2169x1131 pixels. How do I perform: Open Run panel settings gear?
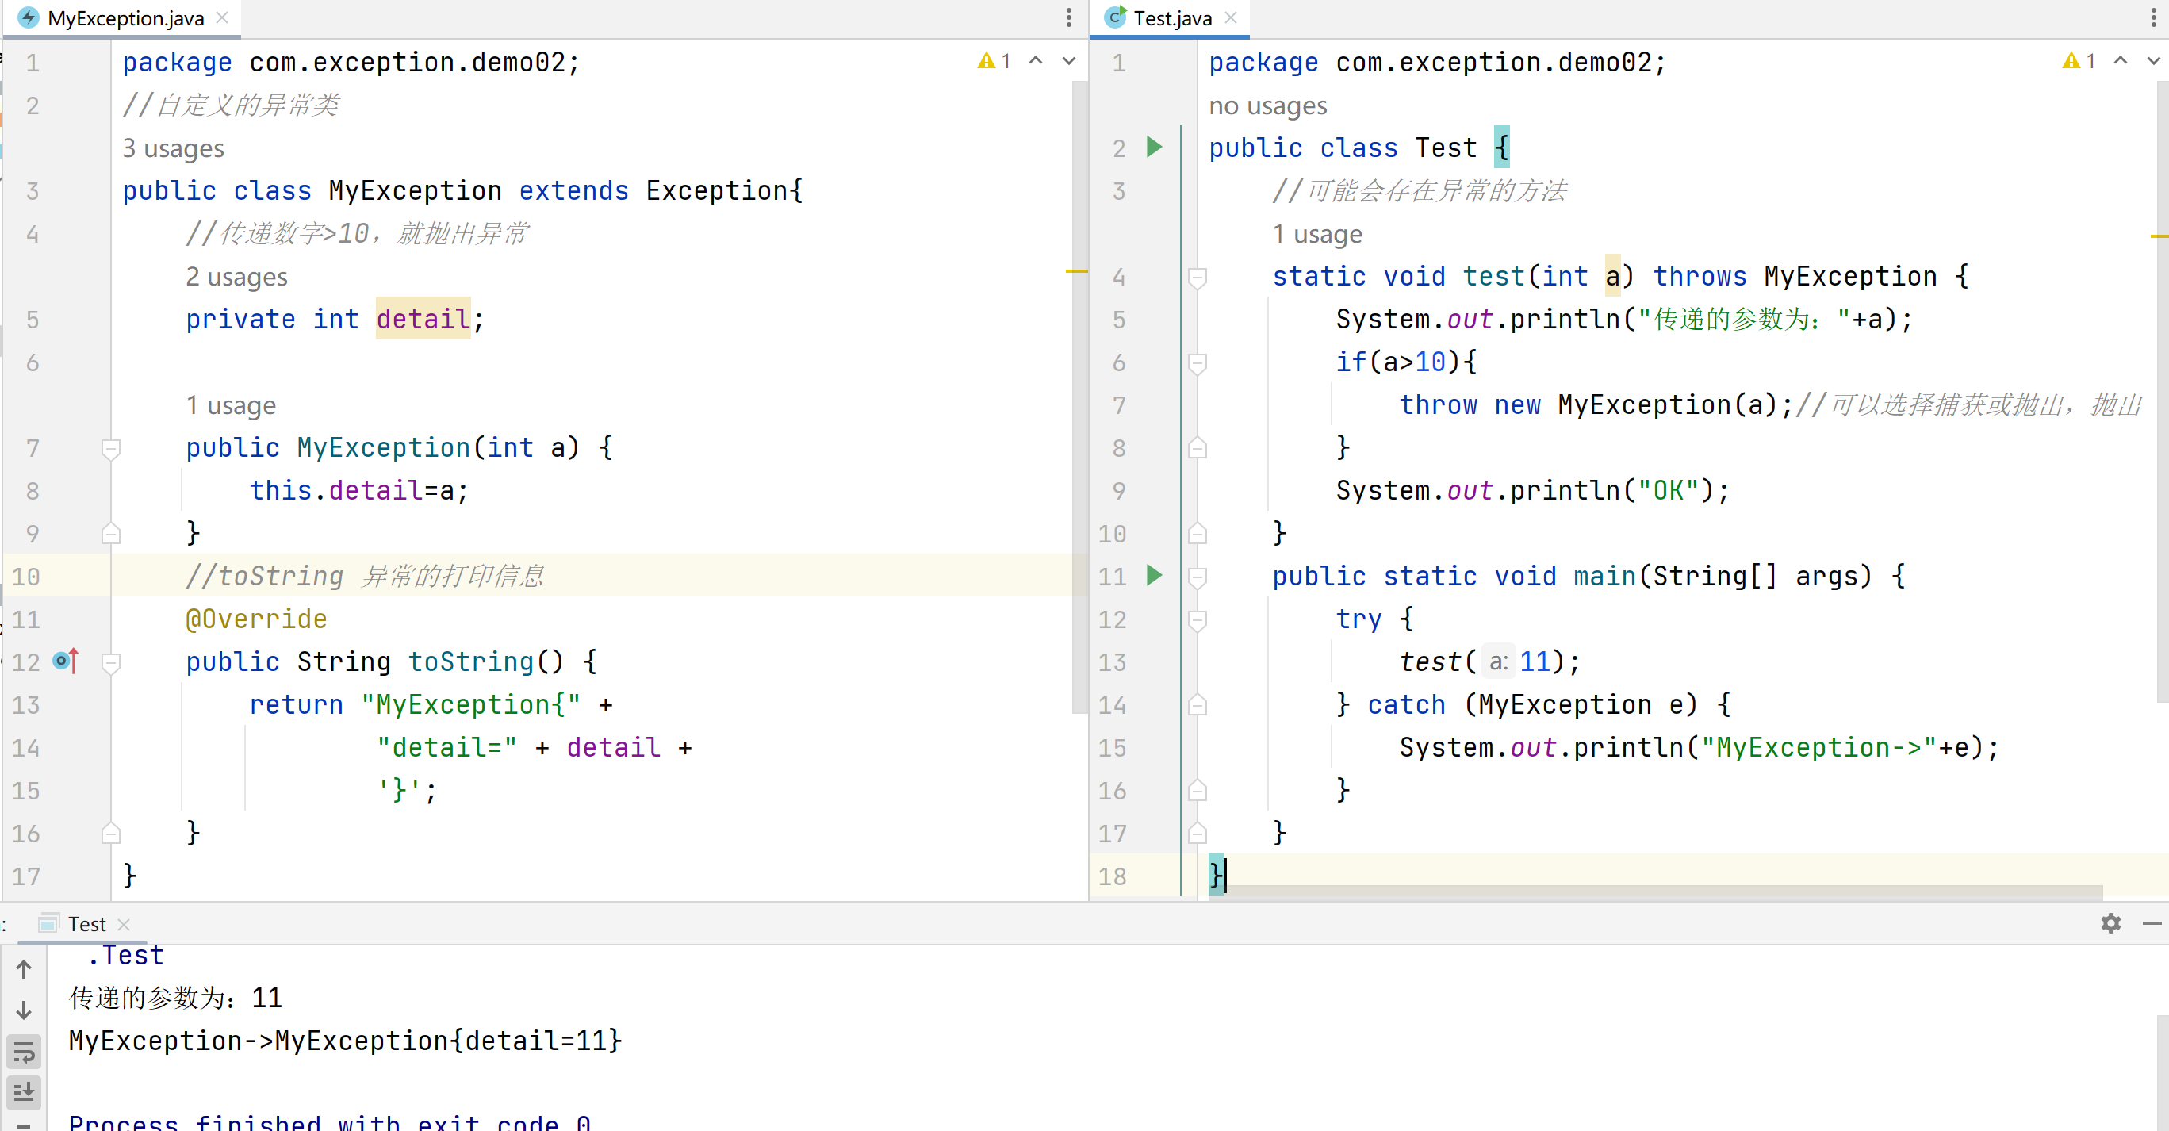[x=2110, y=923]
